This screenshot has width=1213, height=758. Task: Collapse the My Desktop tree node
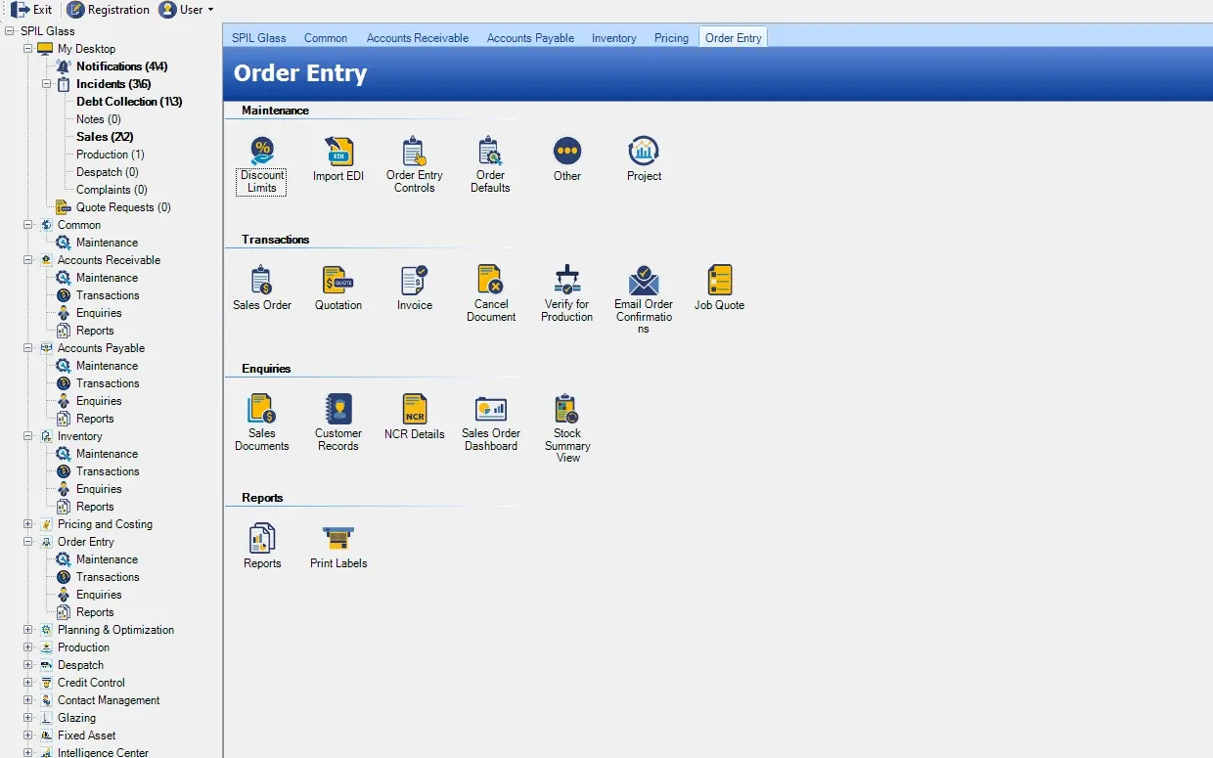click(x=28, y=49)
